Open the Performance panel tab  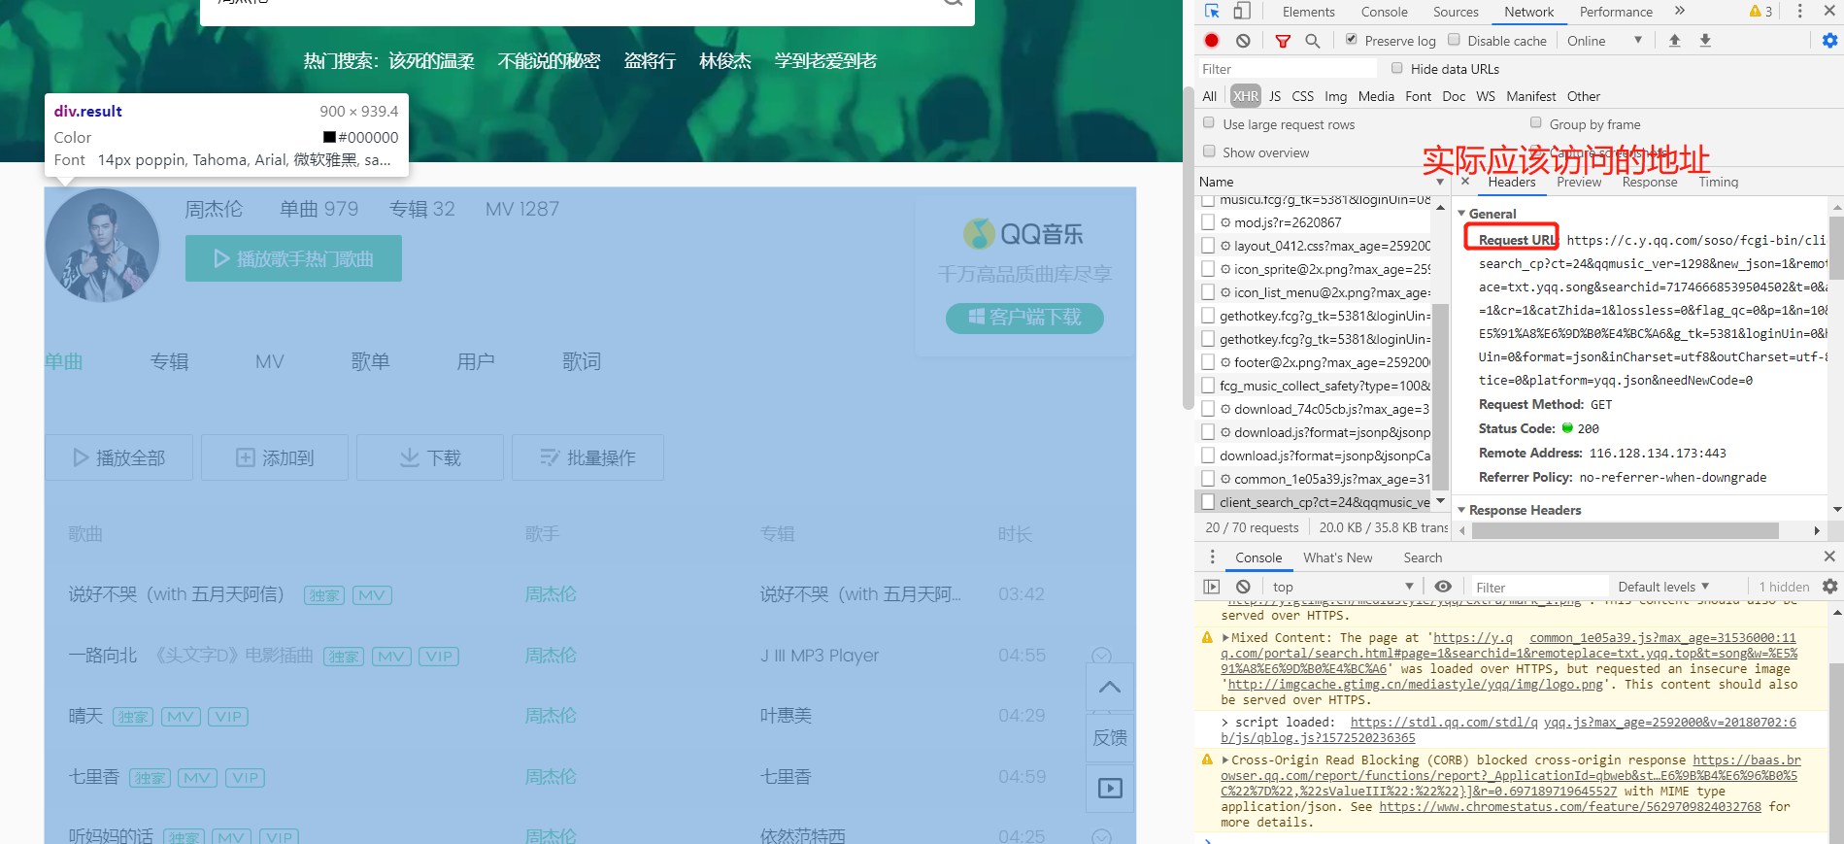pyautogui.click(x=1616, y=12)
